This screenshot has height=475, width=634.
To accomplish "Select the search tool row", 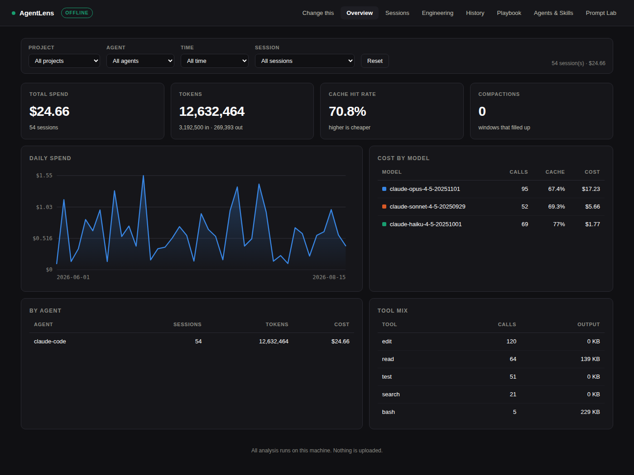I will (x=491, y=394).
